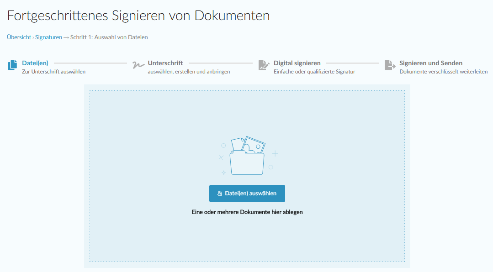This screenshot has width=493, height=272.
Task: Switch to the Unterschrift step label
Action: point(165,63)
